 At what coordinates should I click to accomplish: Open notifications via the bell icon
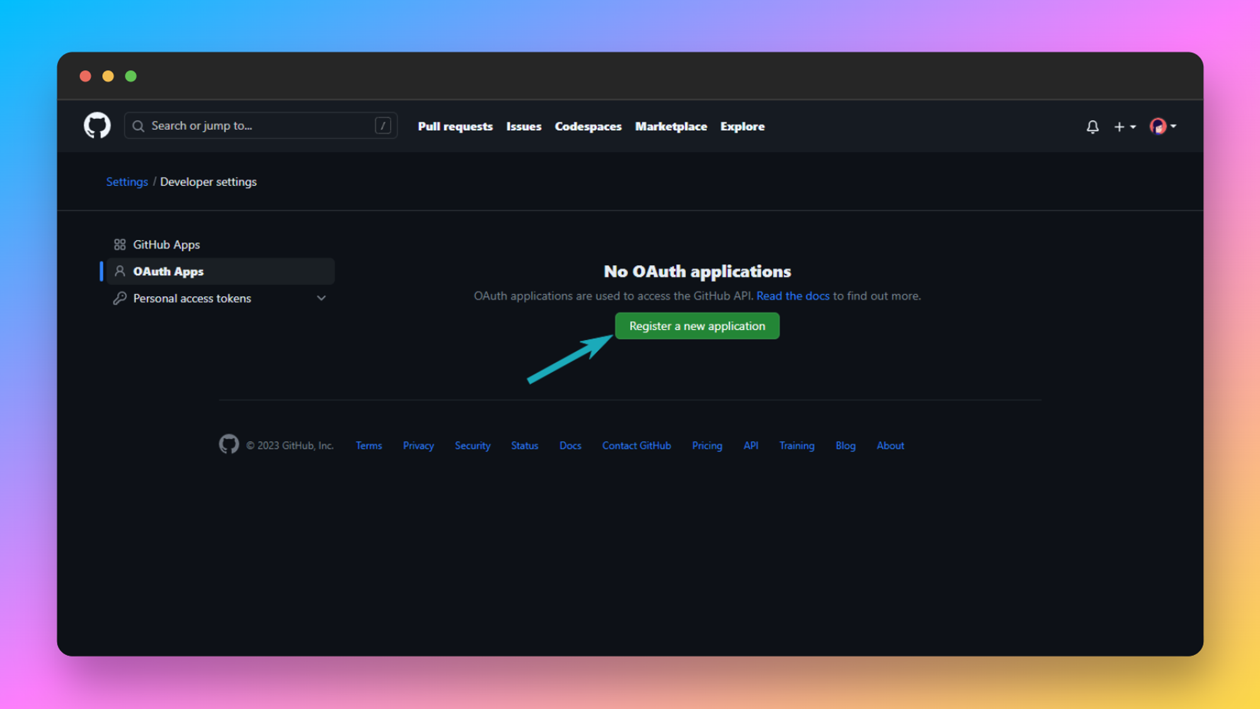click(1092, 127)
